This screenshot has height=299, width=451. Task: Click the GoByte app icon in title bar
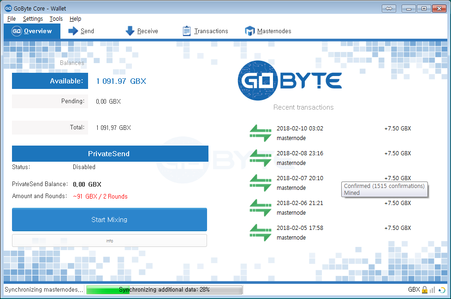8,8
